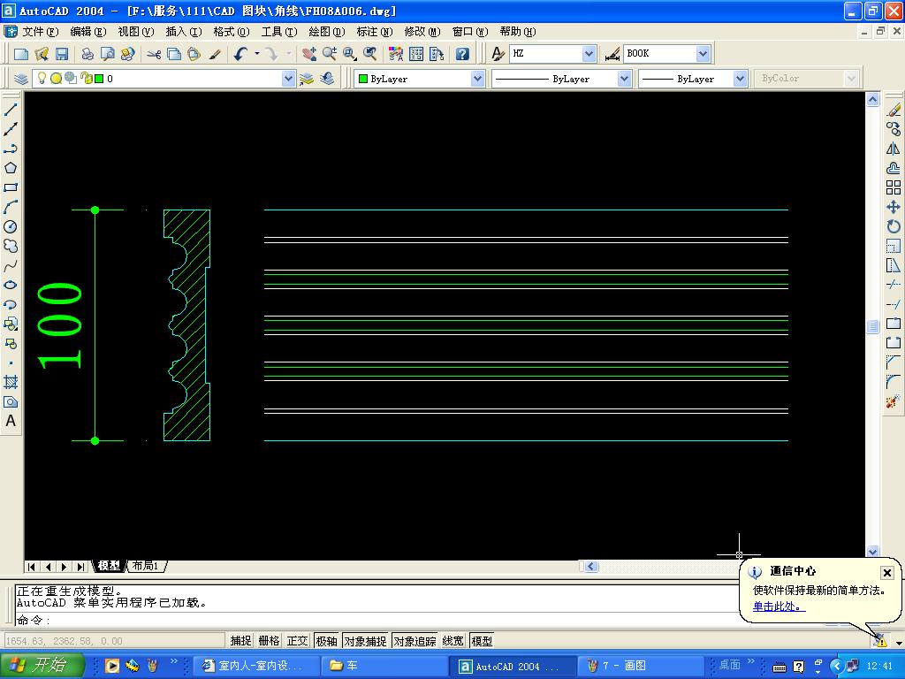This screenshot has width=905, height=679.
Task: Switch to the 布局1 layout tab
Action: (x=146, y=566)
